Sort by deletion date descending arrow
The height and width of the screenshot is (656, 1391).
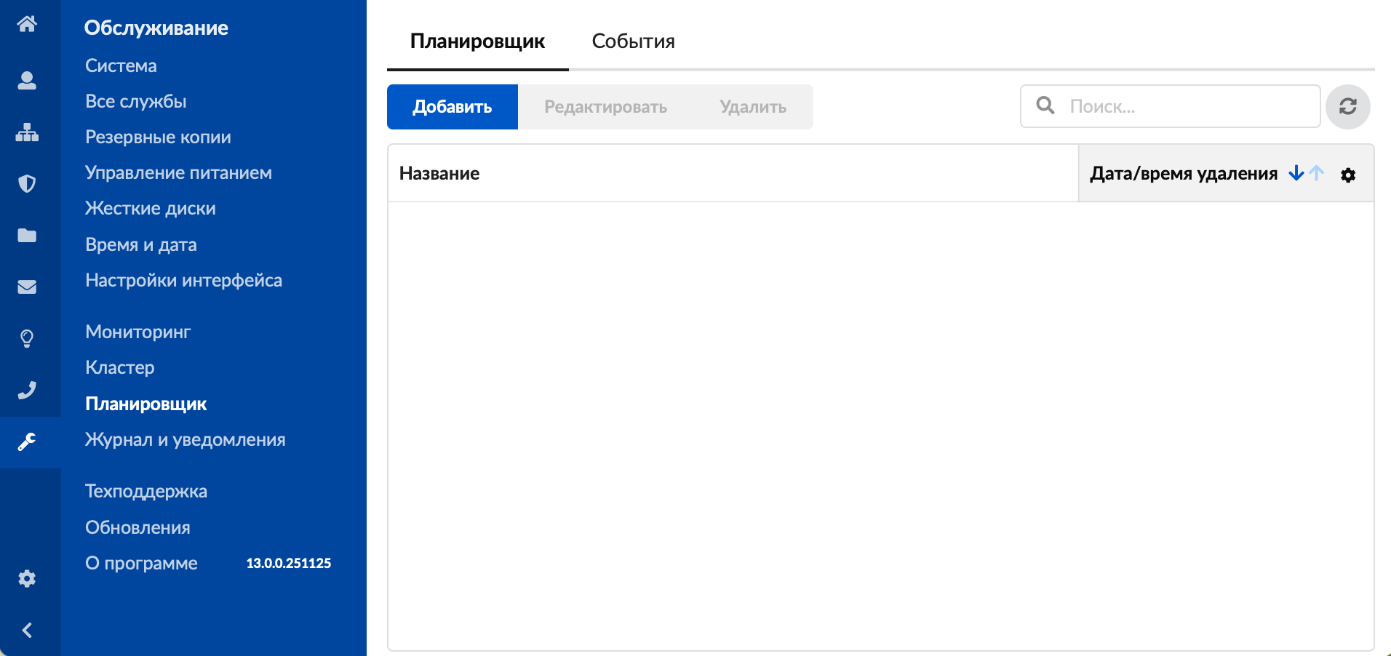[x=1296, y=173]
